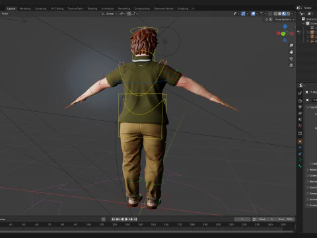This screenshot has width=317, height=238.
Task: Toggle viewport overlays
Action: 253,14
